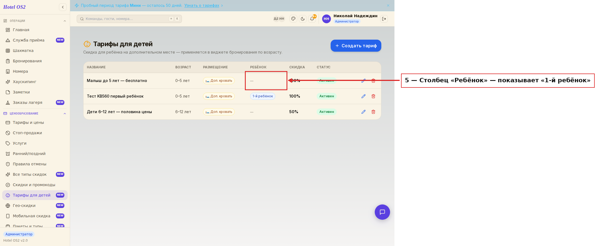Open the theme palette icon
The width and height of the screenshot is (601, 246).
(293, 19)
